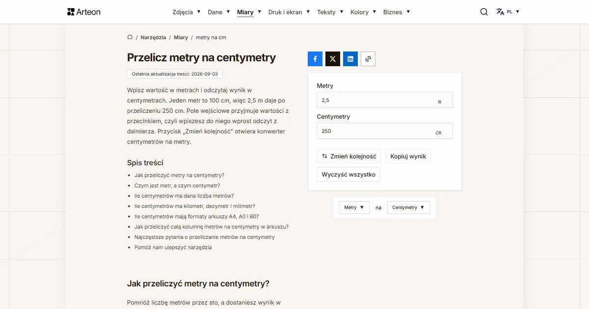589x309 pixels.
Task: Focus the Centymetry result field
Action: coord(385,131)
